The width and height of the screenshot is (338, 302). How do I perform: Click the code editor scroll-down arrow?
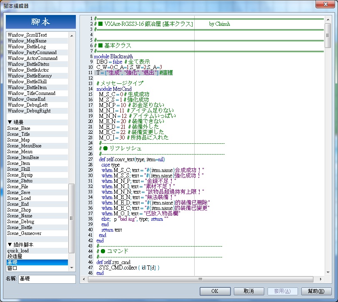(x=328, y=272)
